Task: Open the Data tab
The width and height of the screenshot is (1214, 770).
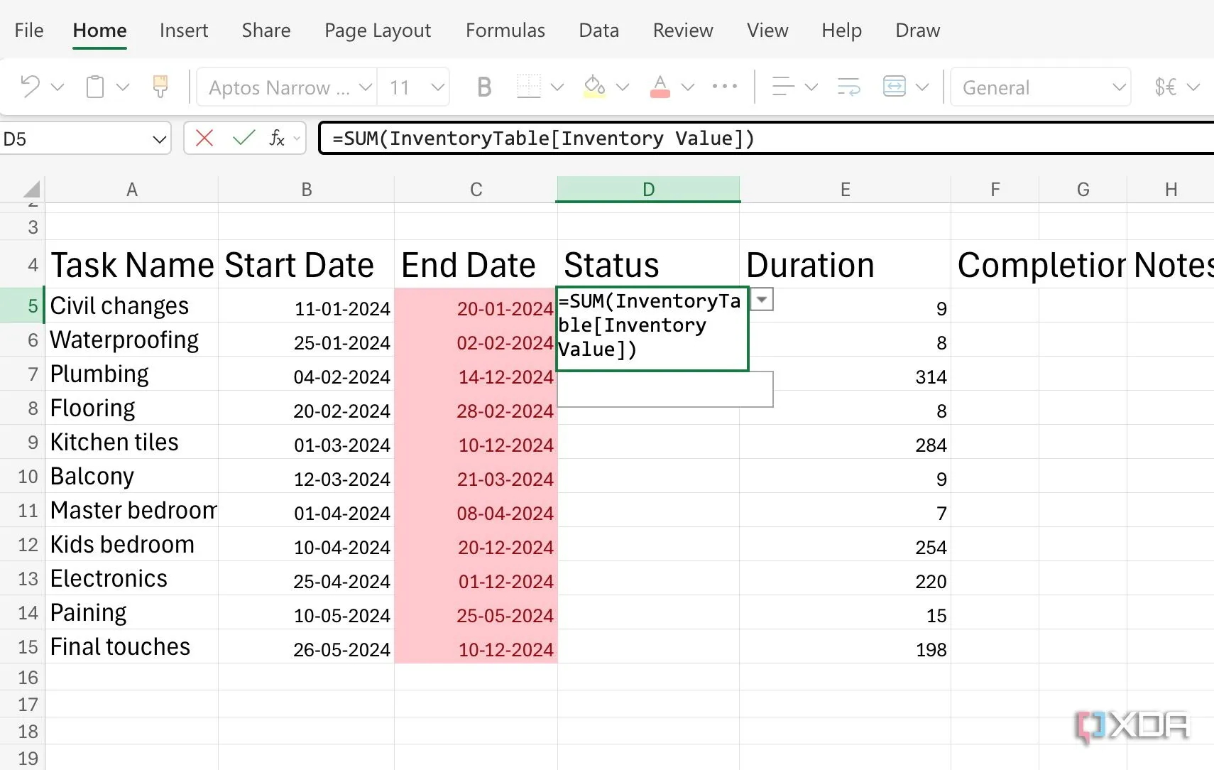Action: pos(599,31)
